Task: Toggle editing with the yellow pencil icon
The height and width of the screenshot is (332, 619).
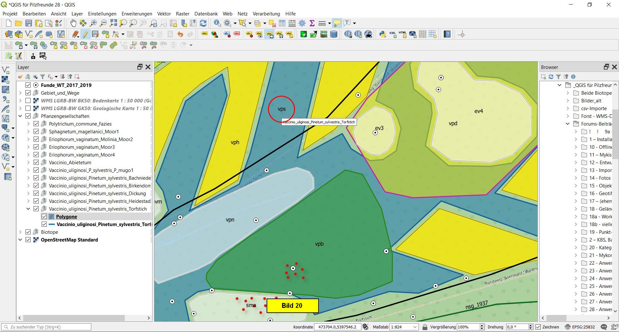Action: click(85, 34)
